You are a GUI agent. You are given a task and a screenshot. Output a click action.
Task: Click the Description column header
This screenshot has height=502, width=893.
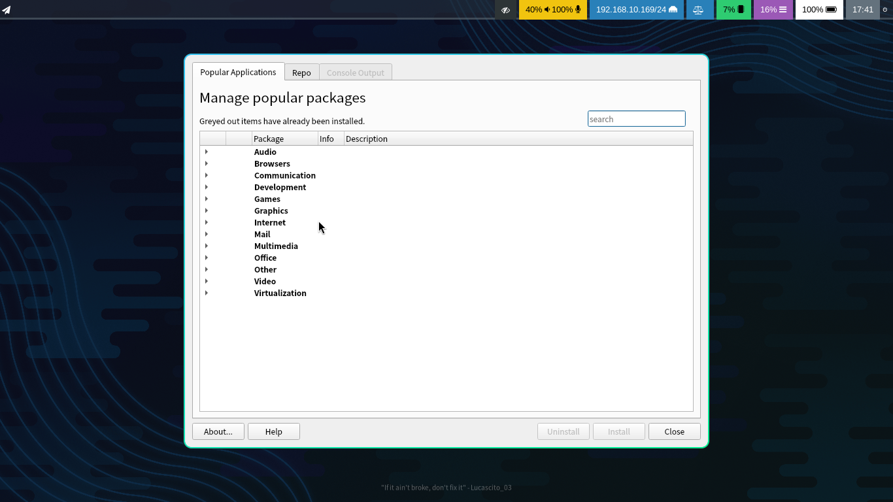point(518,139)
